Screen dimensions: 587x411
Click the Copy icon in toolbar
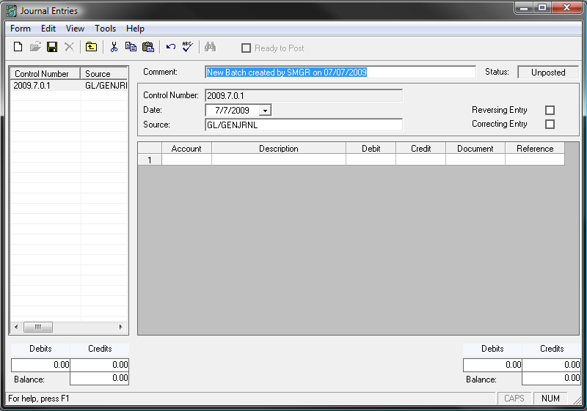131,47
